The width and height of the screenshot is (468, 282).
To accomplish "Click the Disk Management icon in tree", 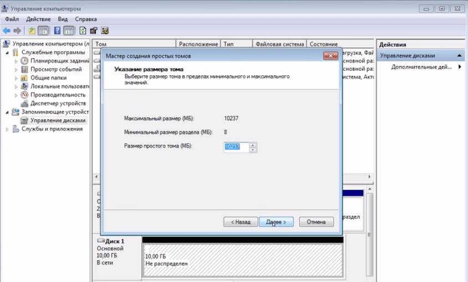I will point(24,120).
